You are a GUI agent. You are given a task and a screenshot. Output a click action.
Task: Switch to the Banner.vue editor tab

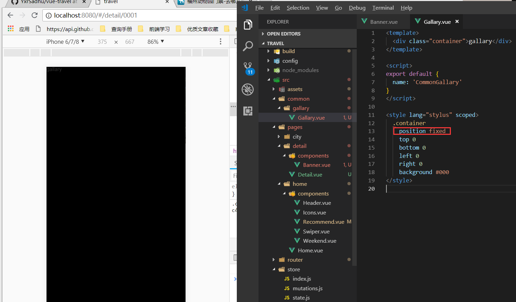383,21
